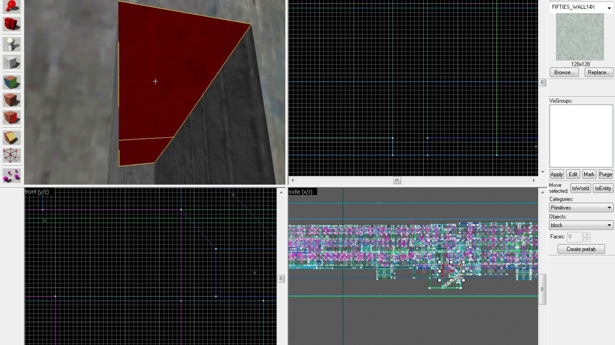Click top view scrollbar left arrow
The width and height of the screenshot is (615, 345).
(292, 180)
